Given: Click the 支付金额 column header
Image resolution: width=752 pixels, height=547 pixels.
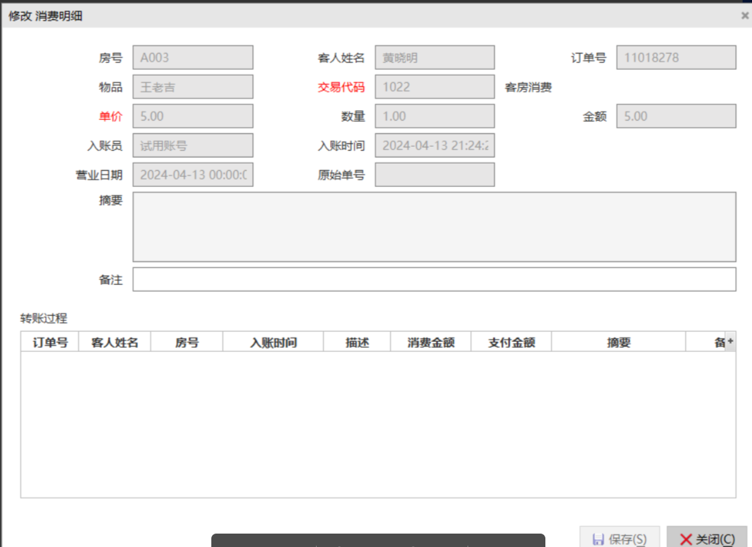Looking at the screenshot, I should 511,343.
